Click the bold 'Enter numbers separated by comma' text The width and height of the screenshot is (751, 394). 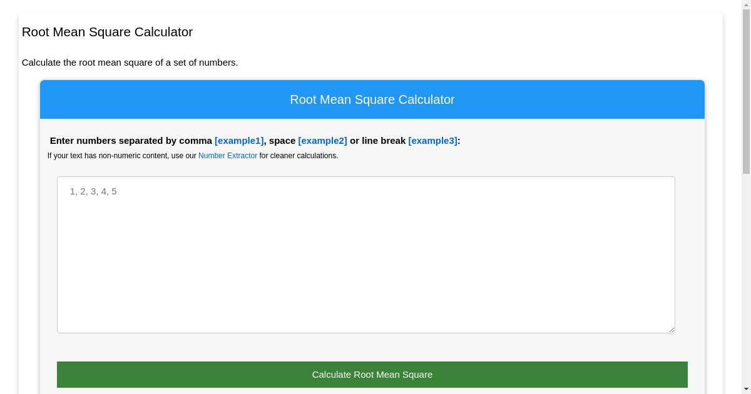130,141
